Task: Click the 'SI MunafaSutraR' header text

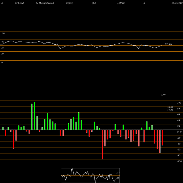Action: coord(45,3)
